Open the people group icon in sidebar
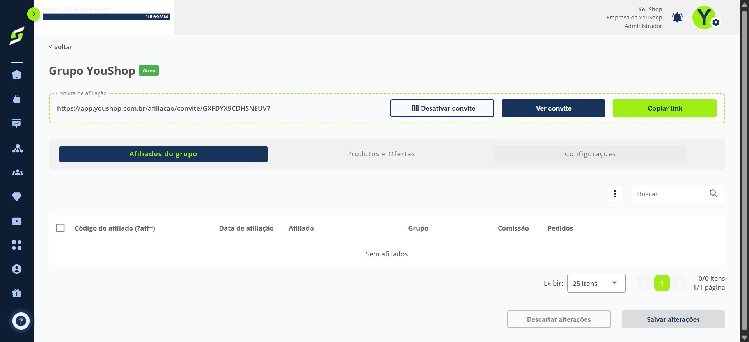The height and width of the screenshot is (342, 749). coord(18,173)
